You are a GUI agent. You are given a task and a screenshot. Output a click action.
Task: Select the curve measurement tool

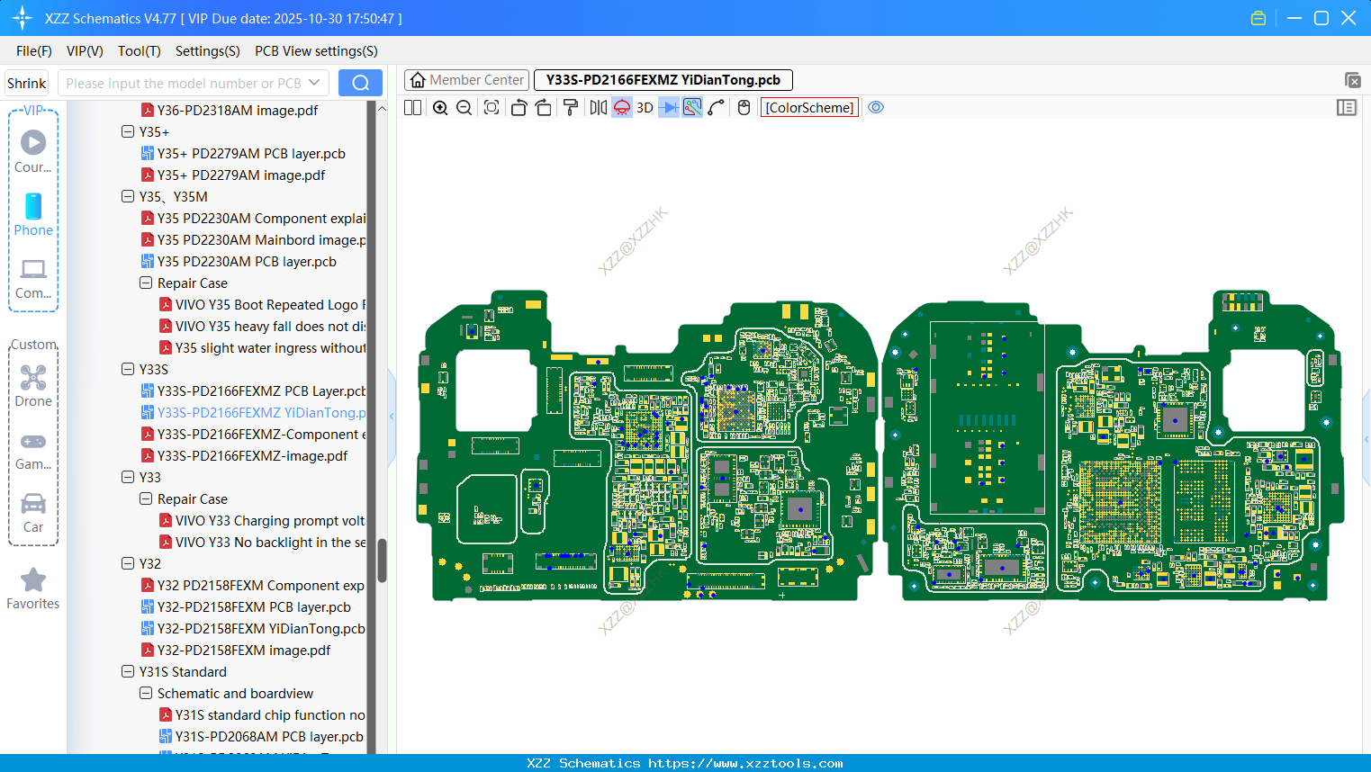click(715, 107)
